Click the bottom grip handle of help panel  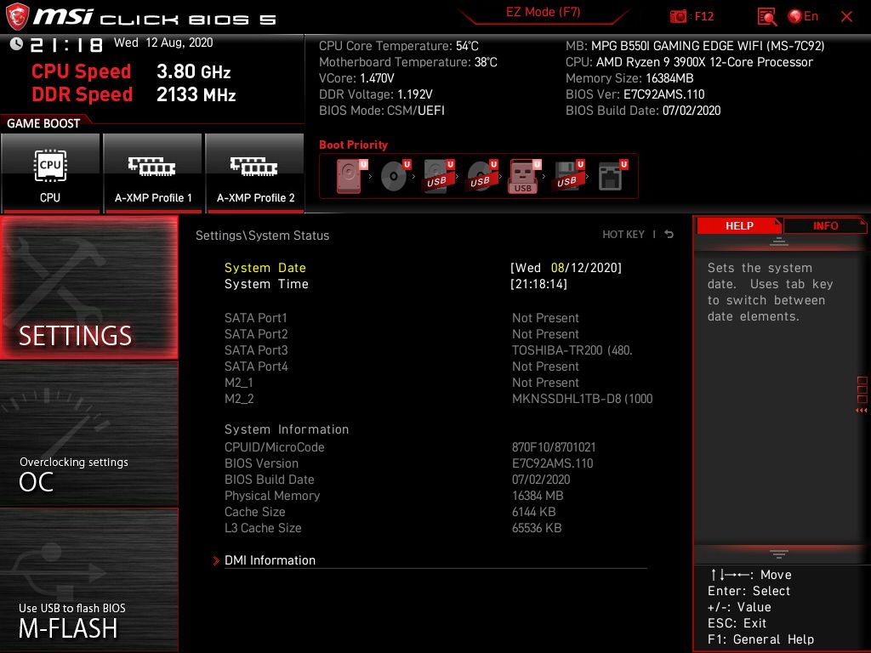[x=779, y=554]
